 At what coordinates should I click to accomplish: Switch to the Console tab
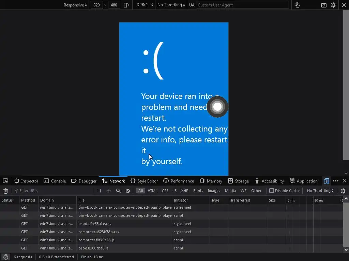click(55, 181)
